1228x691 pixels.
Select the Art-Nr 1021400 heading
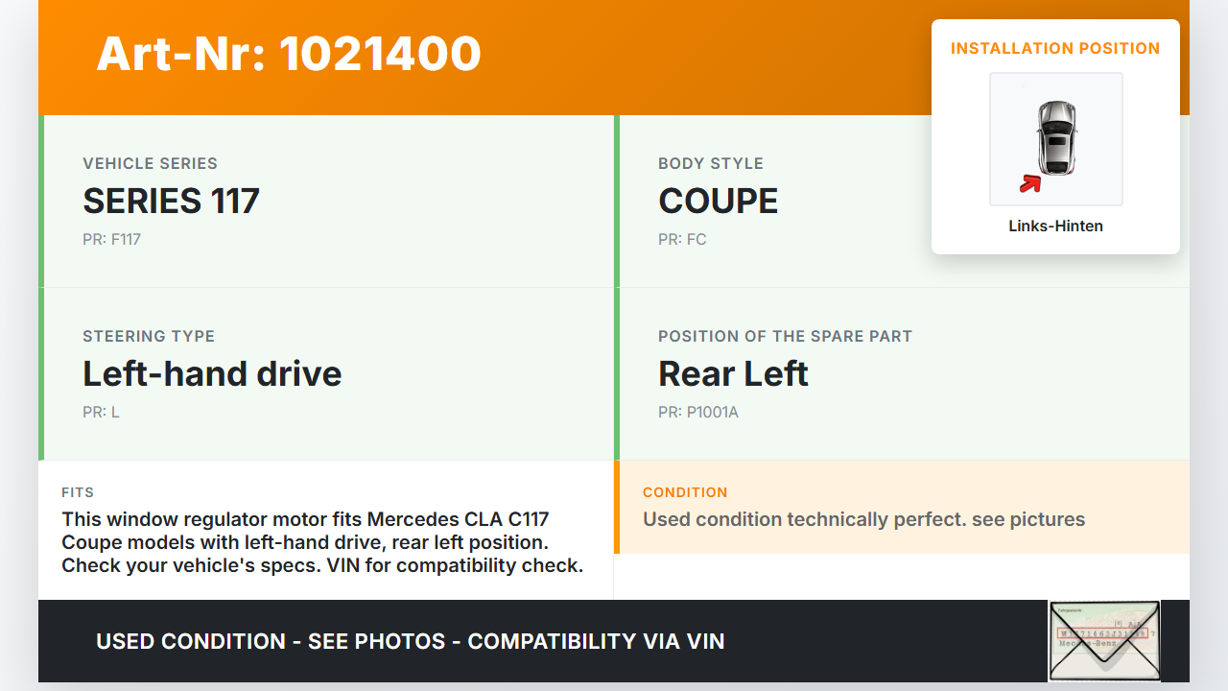click(289, 54)
